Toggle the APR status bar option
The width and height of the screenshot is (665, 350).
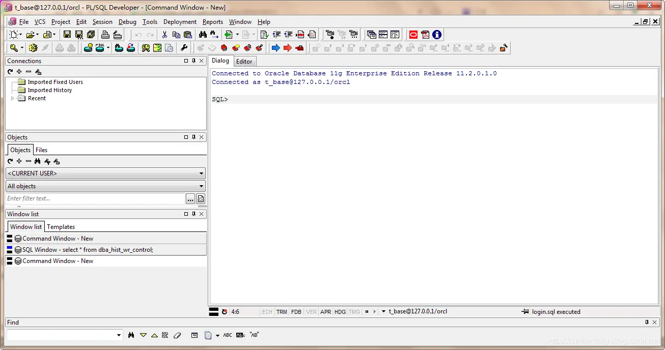326,312
